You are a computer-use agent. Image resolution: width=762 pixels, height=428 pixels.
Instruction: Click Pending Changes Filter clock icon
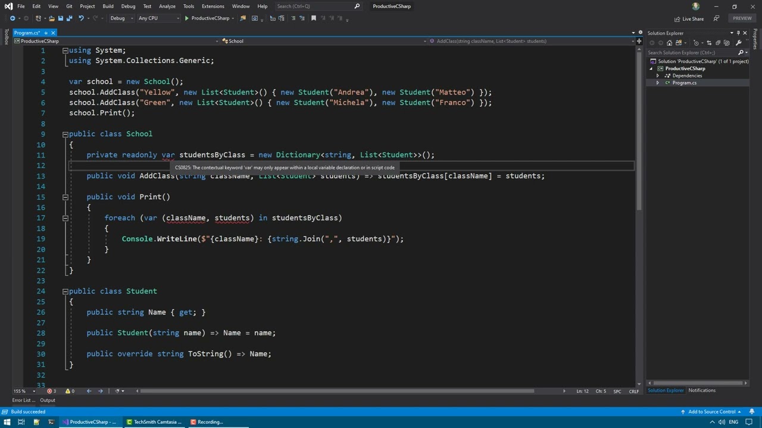696,43
